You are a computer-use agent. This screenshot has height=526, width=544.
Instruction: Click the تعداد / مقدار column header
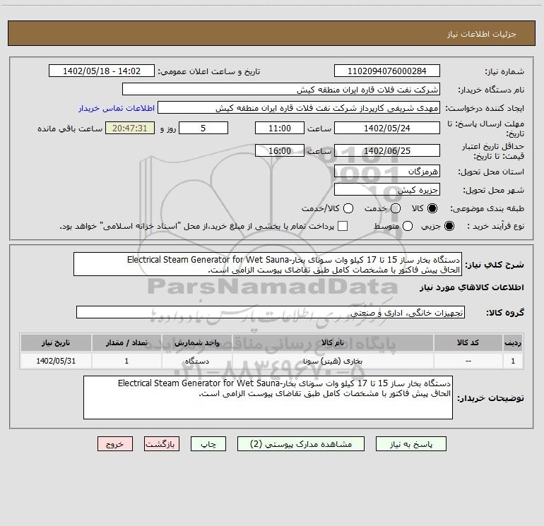point(126,342)
